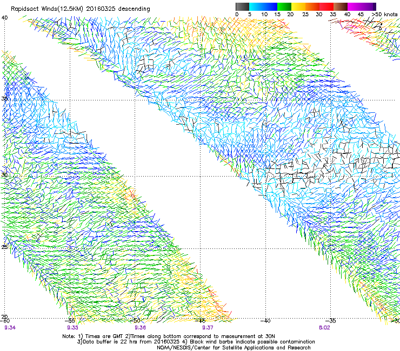Click the latitude label '35' on left axis

coord(4,98)
